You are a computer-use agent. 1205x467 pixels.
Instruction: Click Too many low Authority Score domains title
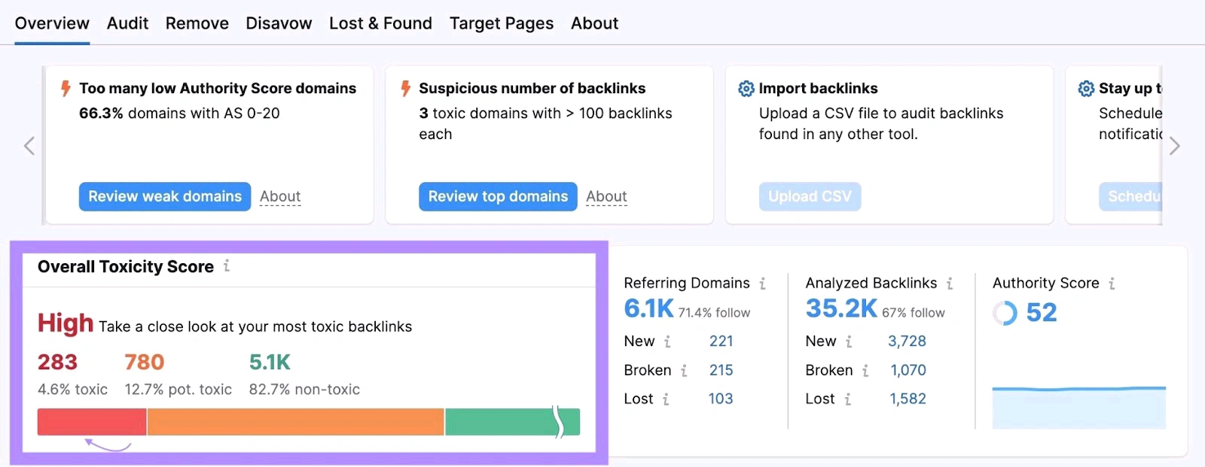[218, 89]
